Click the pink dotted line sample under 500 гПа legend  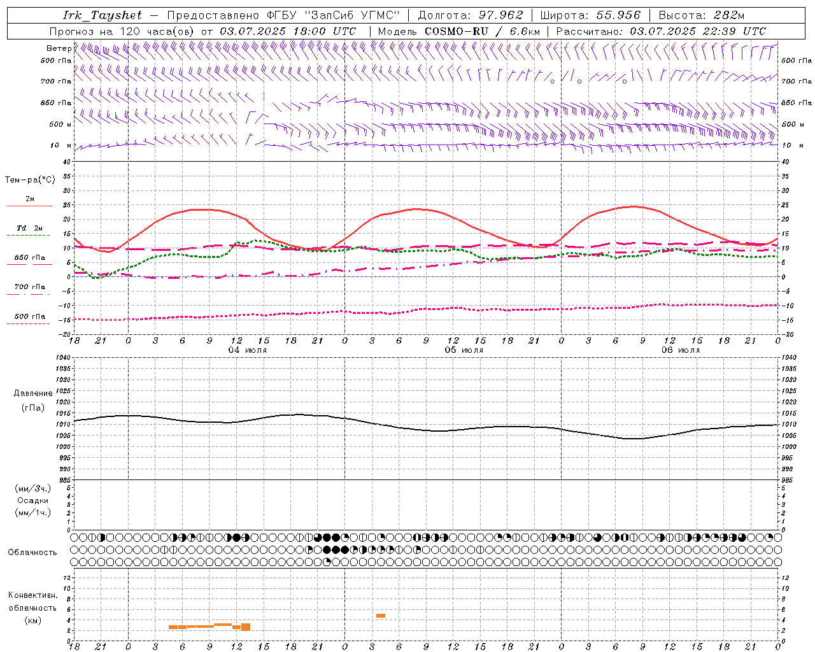coord(29,324)
